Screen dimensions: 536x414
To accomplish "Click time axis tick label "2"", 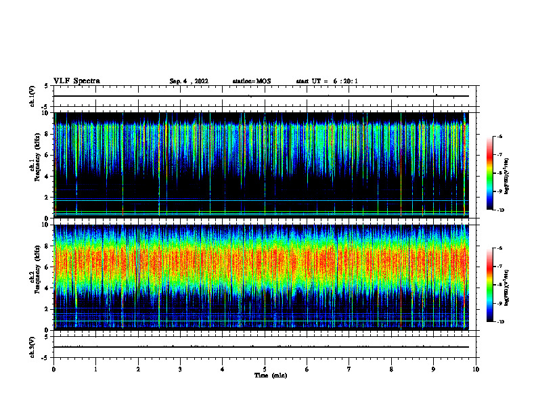I will [x=138, y=369].
